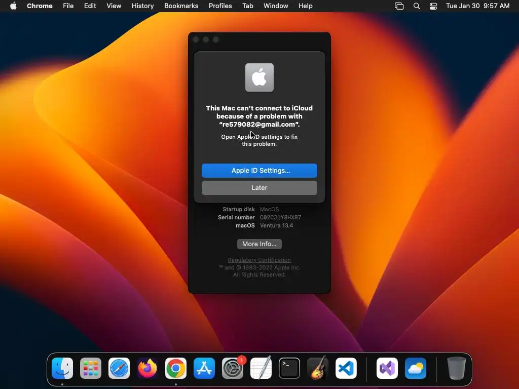519x389 pixels.
Task: Open Google Chrome from the Dock
Action: (x=176, y=368)
